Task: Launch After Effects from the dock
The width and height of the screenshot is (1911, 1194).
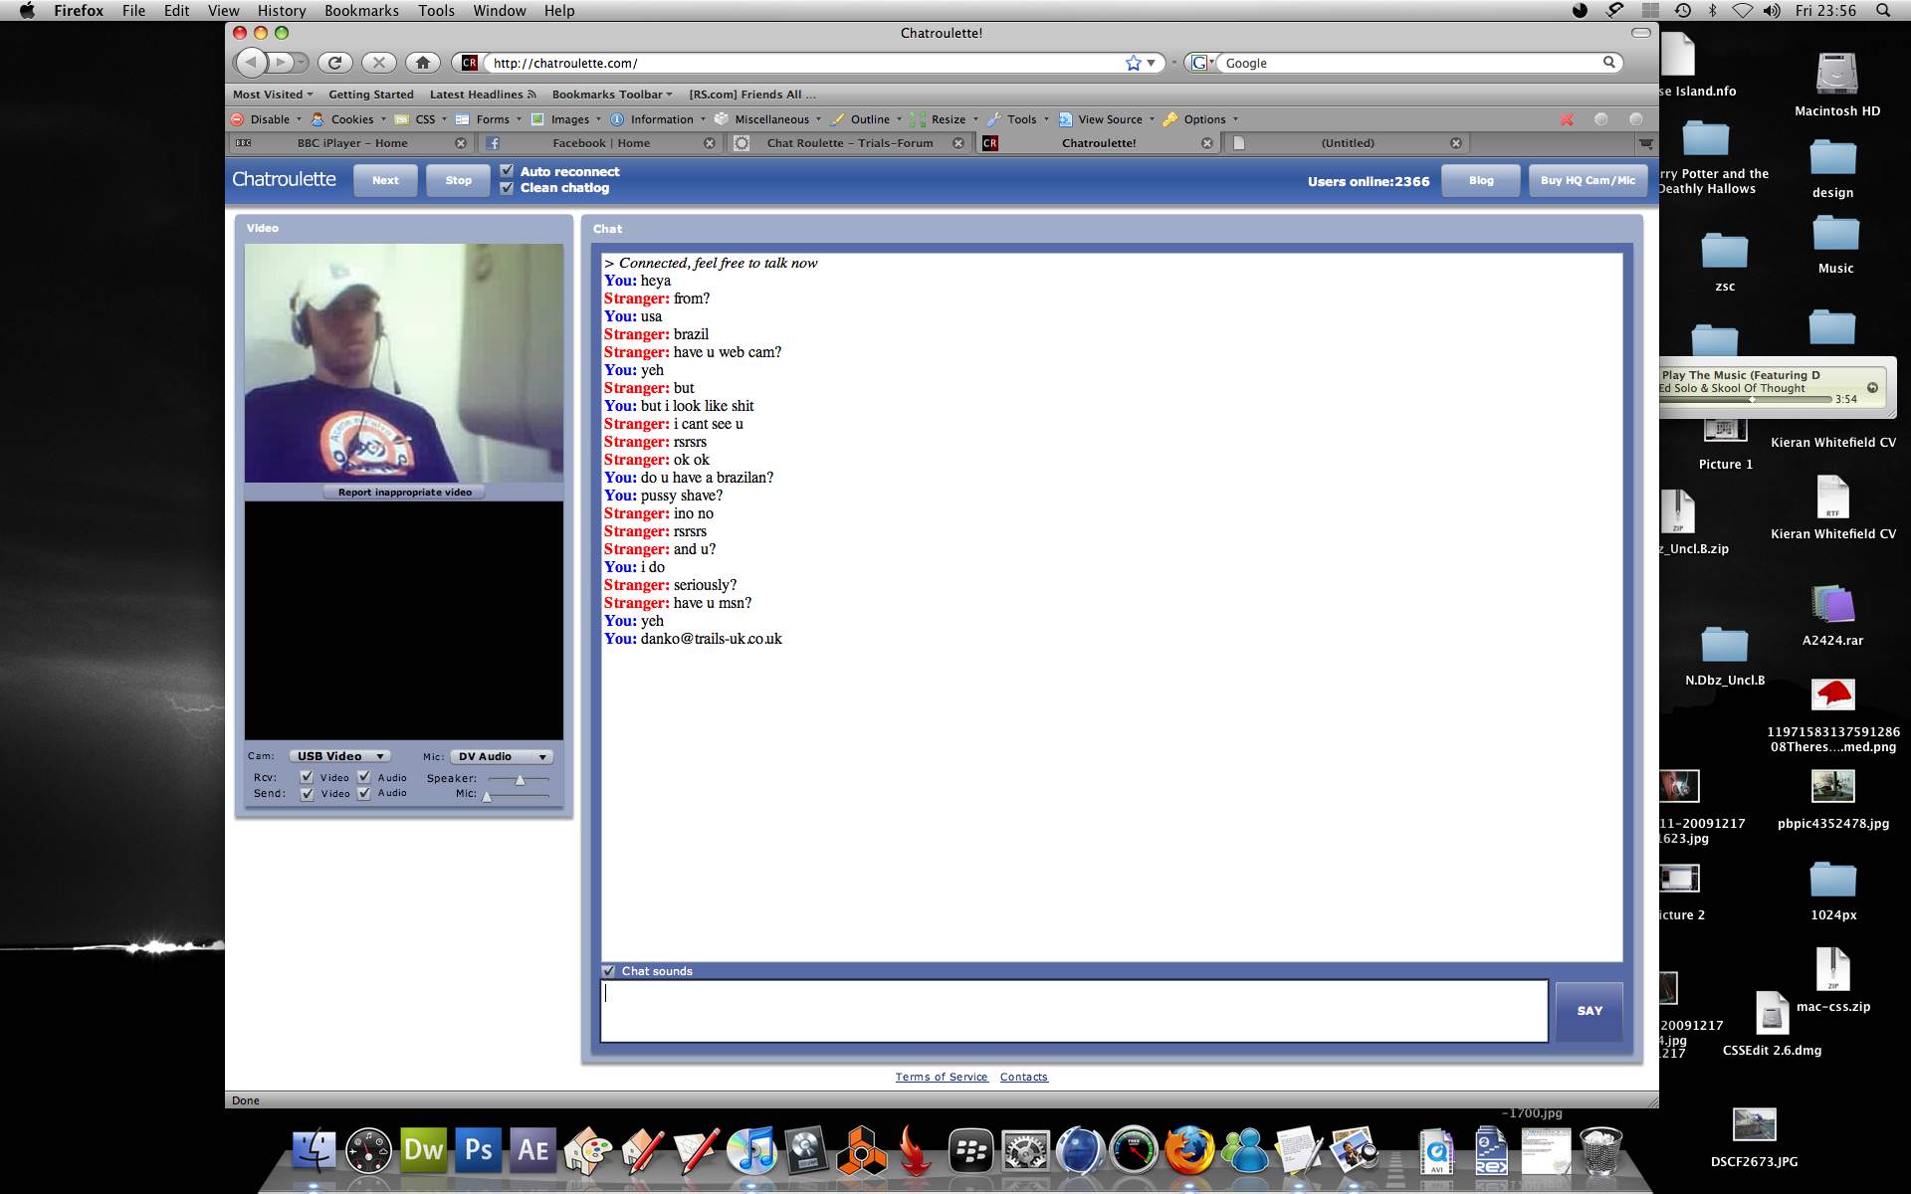Action: (533, 1150)
